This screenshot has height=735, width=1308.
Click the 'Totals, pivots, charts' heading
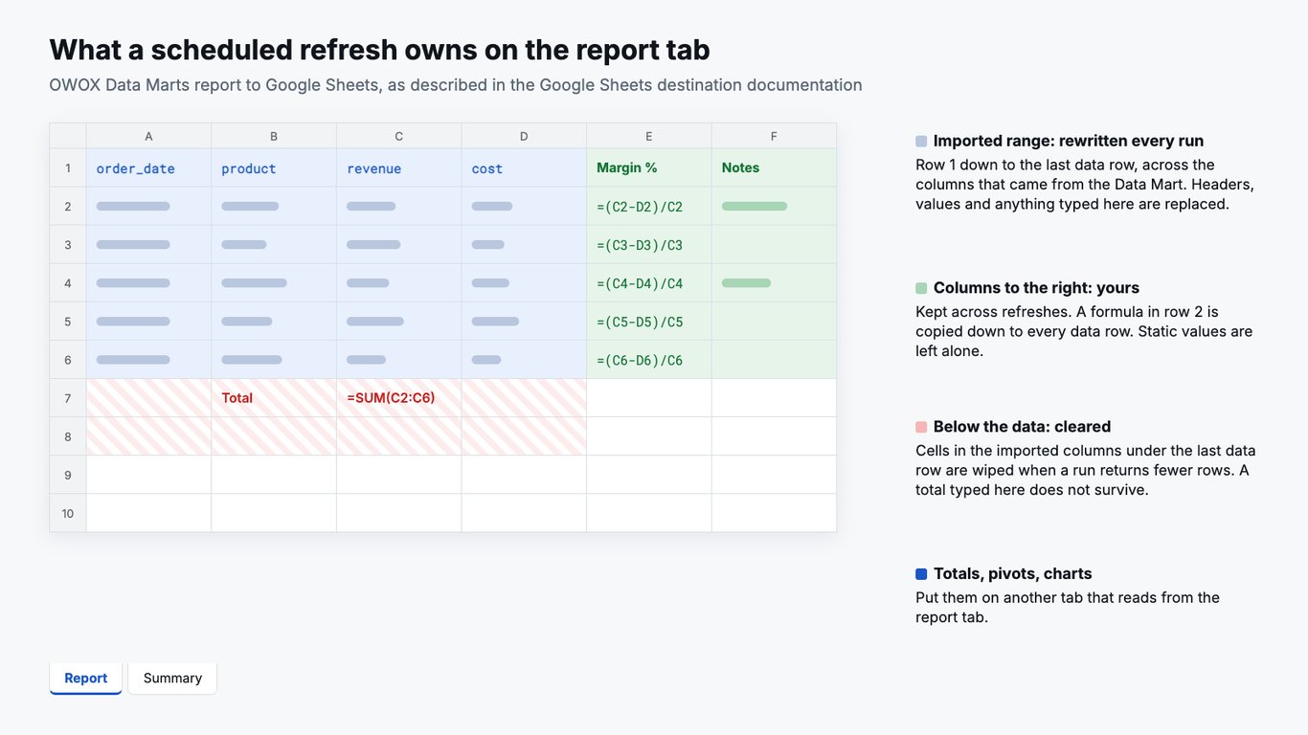pyautogui.click(x=1012, y=574)
